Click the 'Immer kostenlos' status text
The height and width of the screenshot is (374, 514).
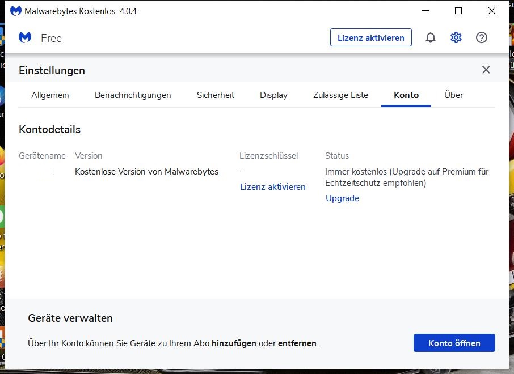click(407, 177)
